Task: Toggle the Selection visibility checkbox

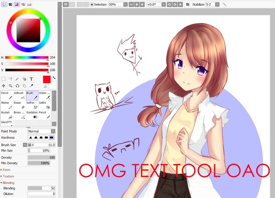Action: coord(92,4)
